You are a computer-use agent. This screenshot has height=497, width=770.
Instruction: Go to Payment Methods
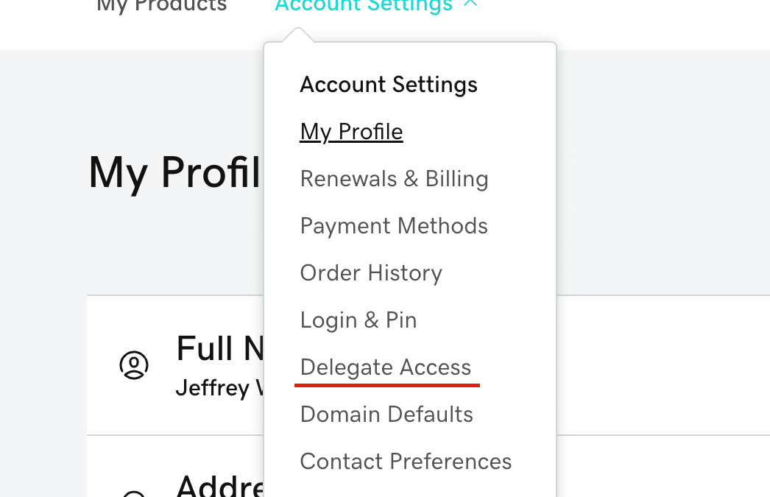[x=394, y=225]
